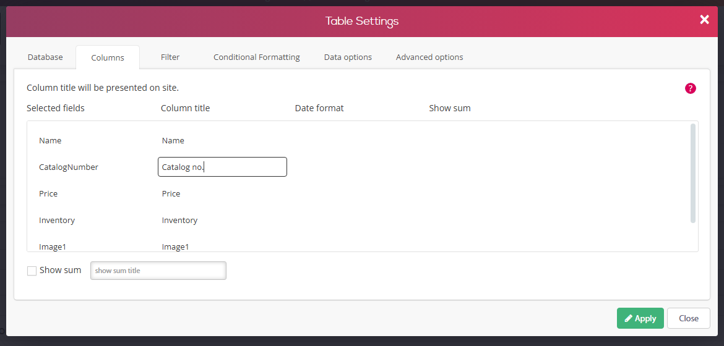Click the Column title header
Viewport: 724px width, 346px height.
click(x=185, y=108)
